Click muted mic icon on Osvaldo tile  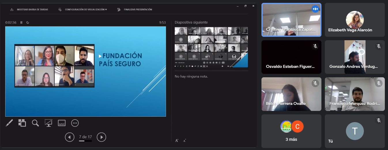coord(315,46)
